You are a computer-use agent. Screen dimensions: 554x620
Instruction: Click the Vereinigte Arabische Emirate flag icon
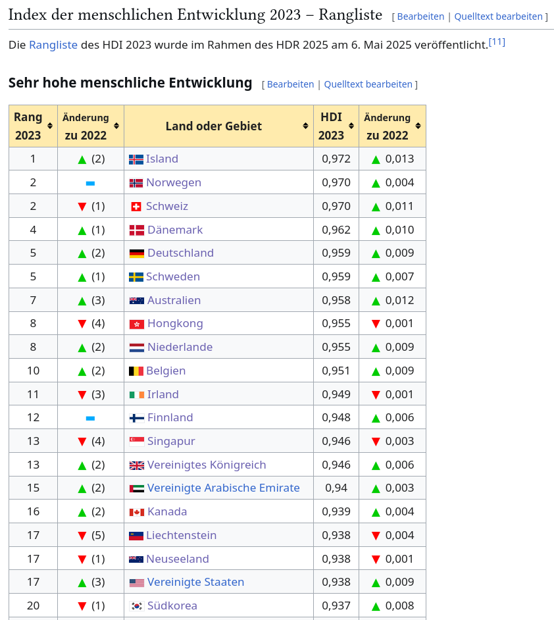click(x=137, y=489)
